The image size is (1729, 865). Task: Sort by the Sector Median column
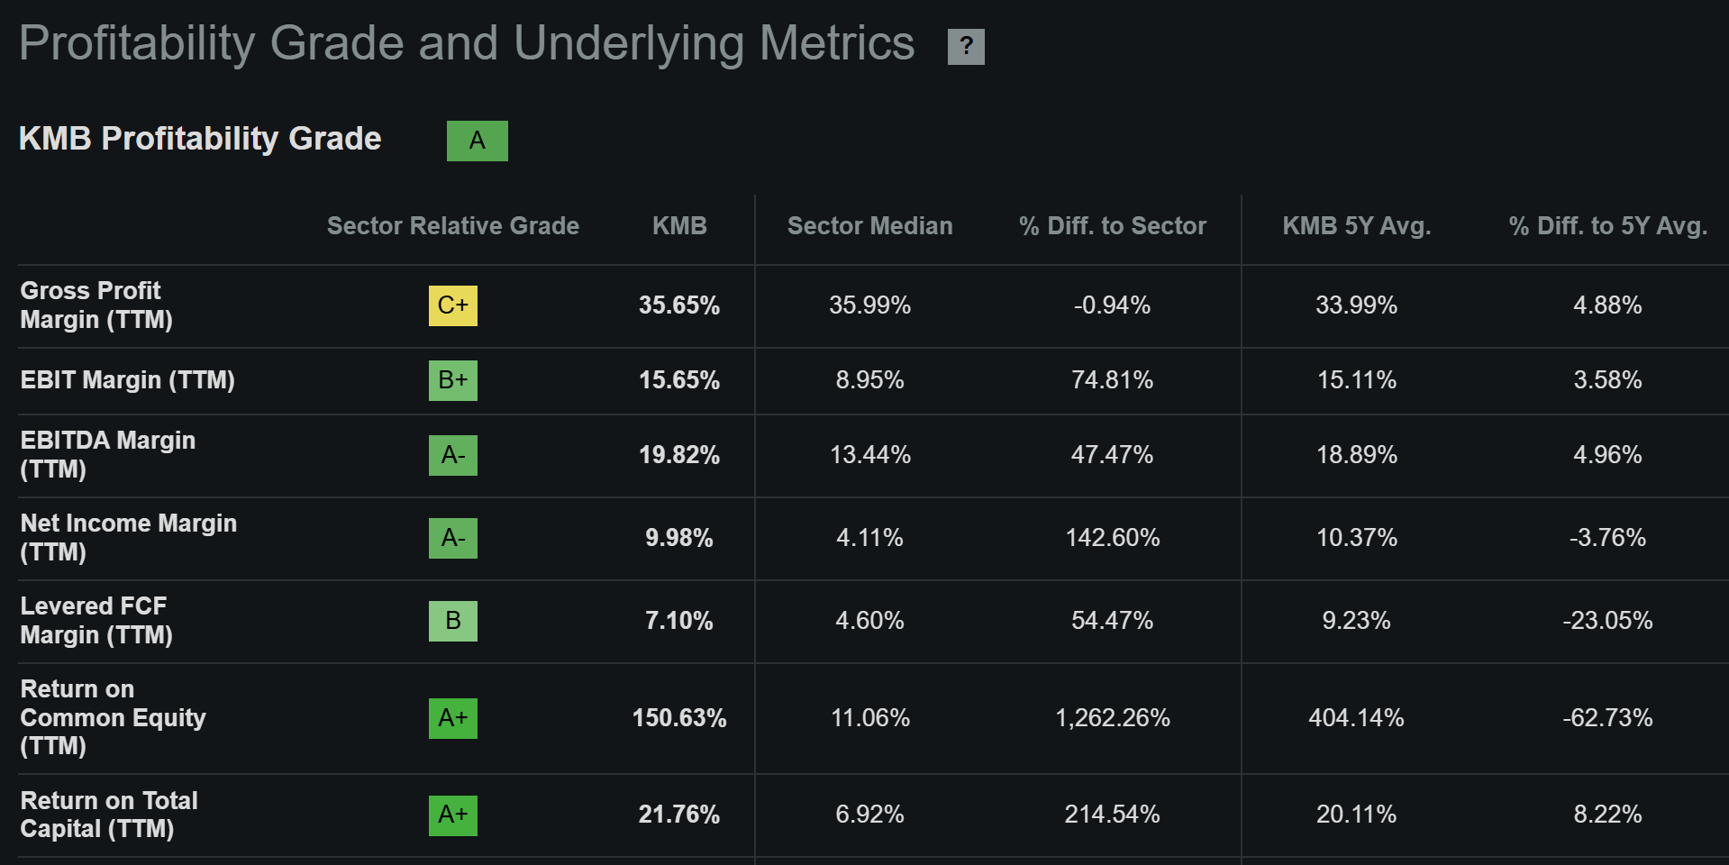(x=869, y=226)
